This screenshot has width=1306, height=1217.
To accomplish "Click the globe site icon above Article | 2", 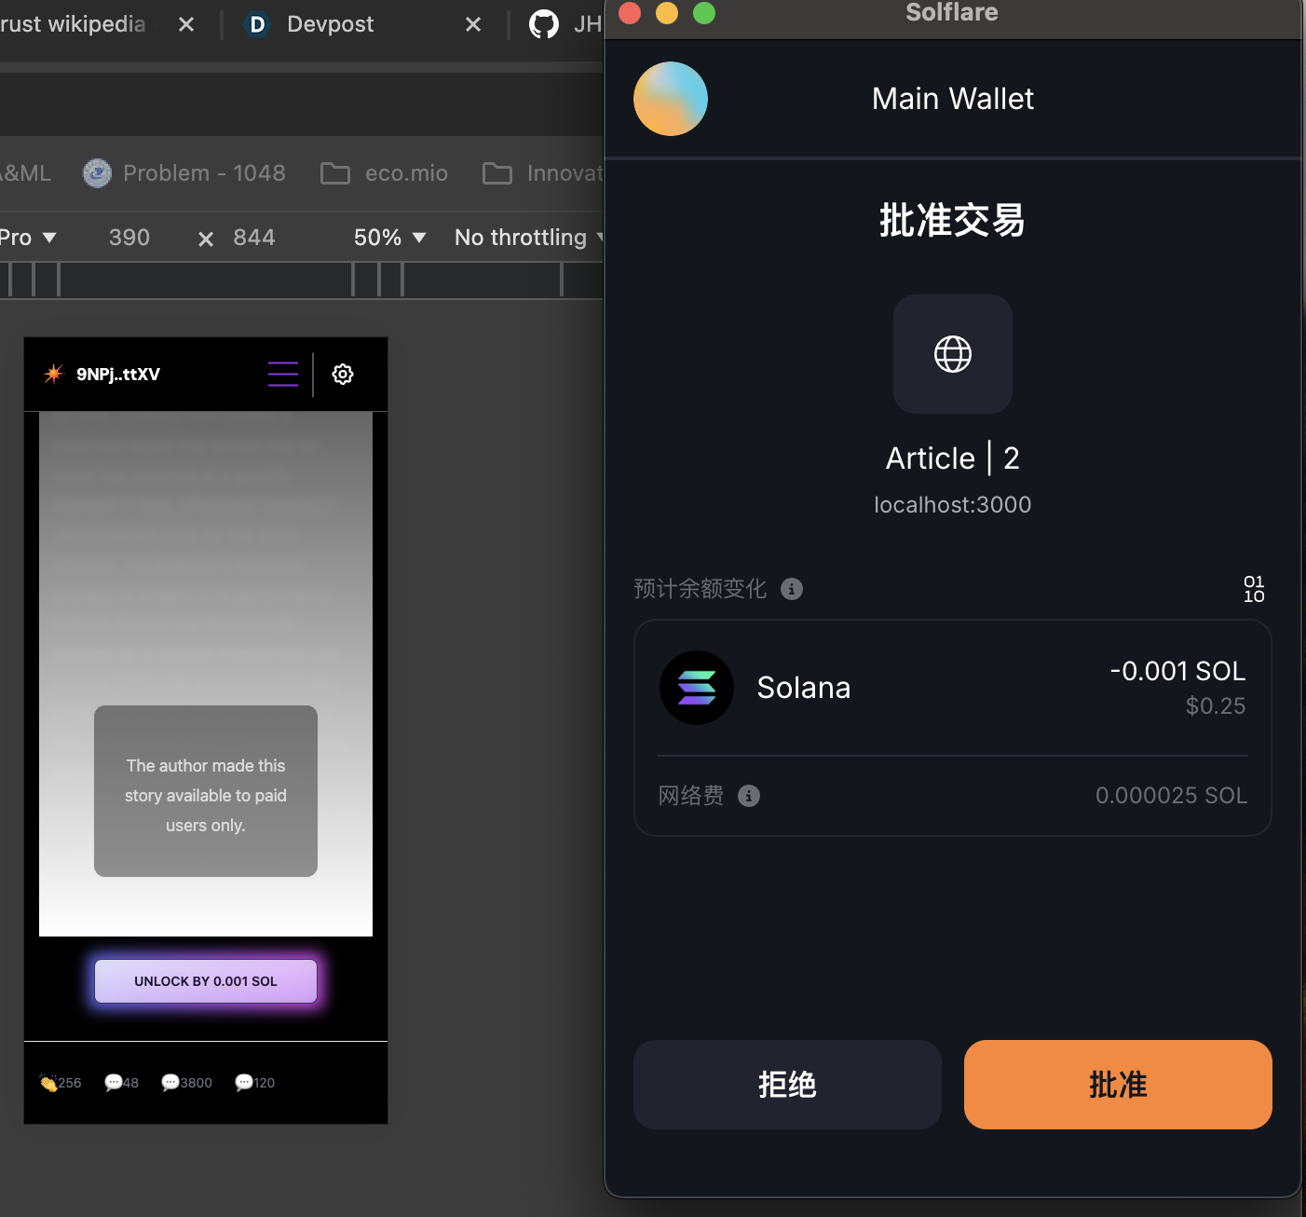I will (x=953, y=354).
